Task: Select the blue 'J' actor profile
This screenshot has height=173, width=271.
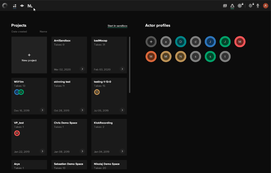Action: point(210,42)
